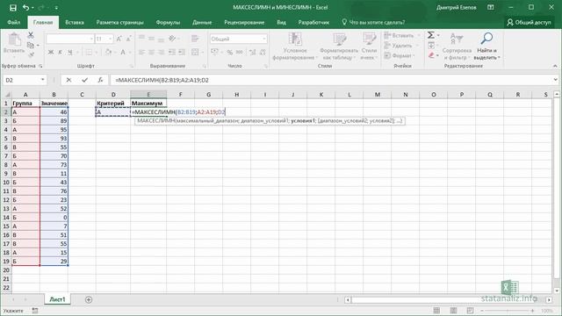Click 'Что вы хотите сделать?' search box
This screenshot has width=562, height=316.
pos(373,22)
